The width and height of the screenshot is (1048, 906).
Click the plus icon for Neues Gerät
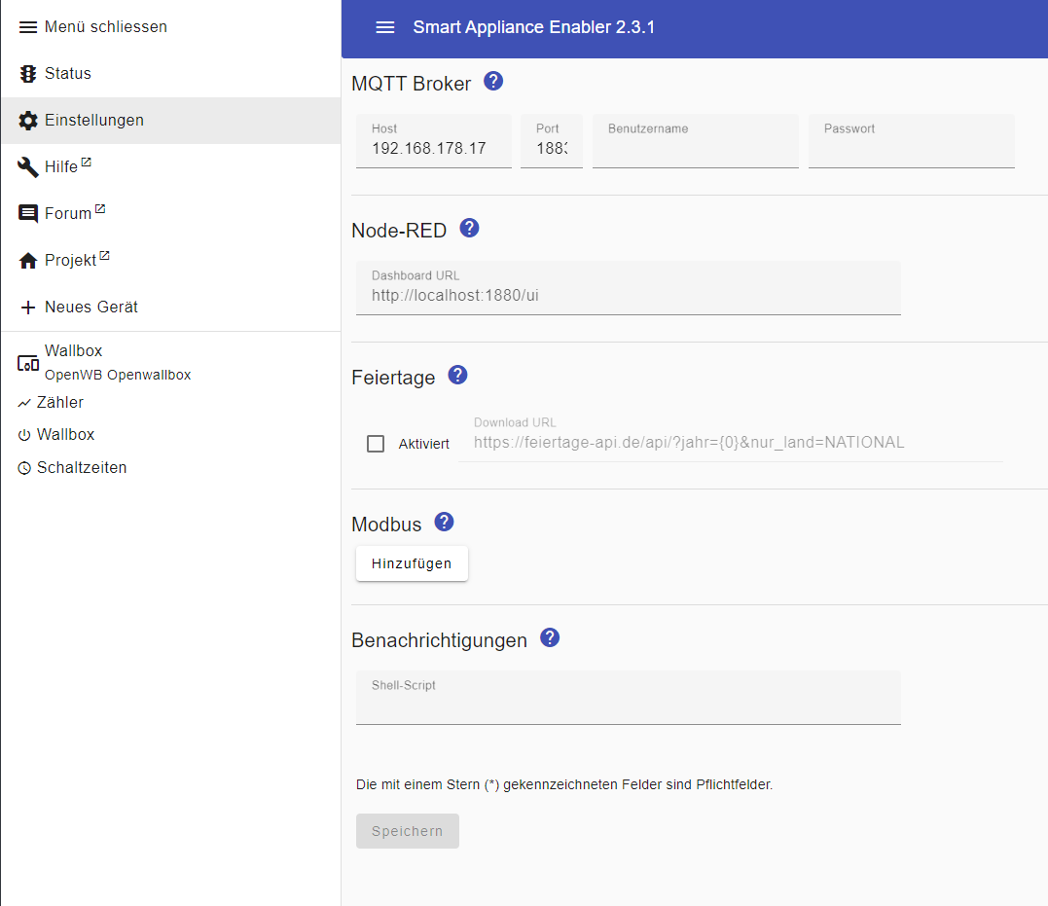(28, 308)
